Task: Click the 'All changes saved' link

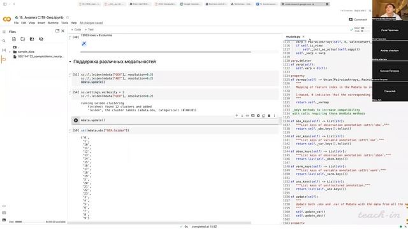Action: (91, 23)
